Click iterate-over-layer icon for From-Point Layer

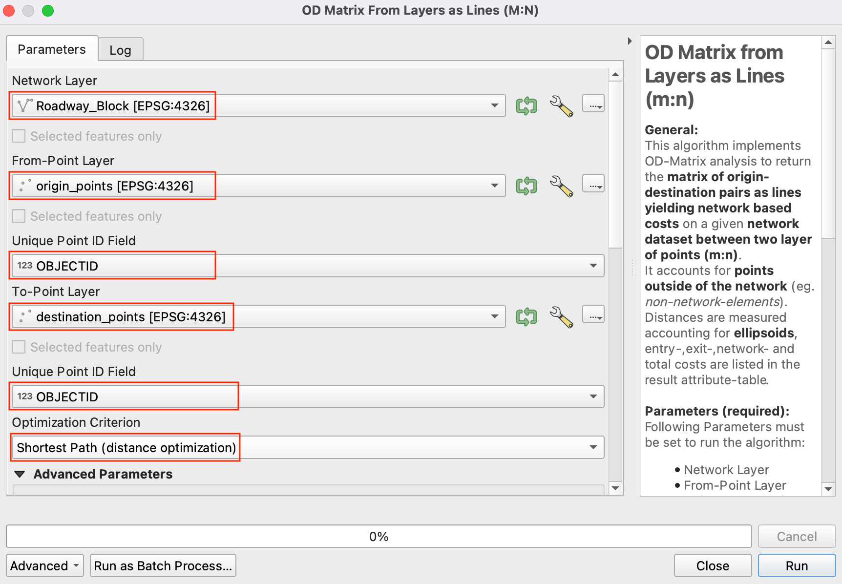click(x=526, y=186)
